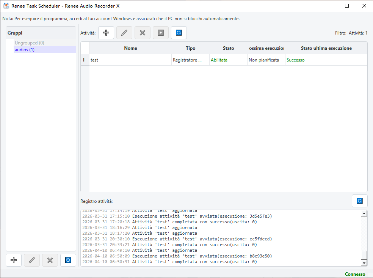
Task: Click the log scrollbar down arrow
Action: (364, 263)
